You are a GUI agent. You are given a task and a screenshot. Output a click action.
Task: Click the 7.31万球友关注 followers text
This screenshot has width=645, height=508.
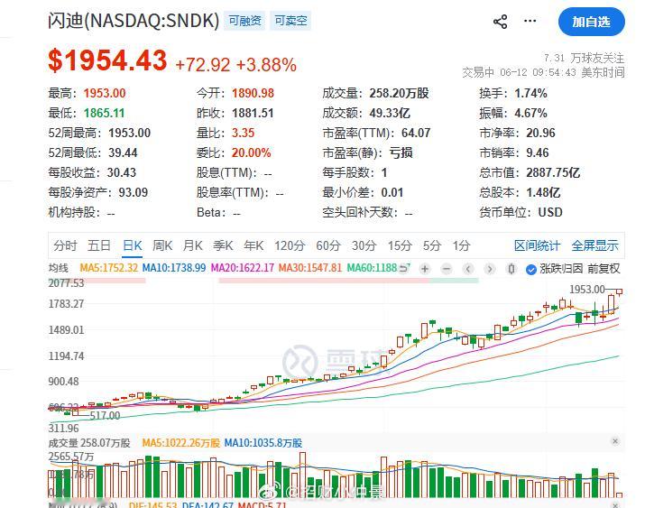click(x=585, y=58)
